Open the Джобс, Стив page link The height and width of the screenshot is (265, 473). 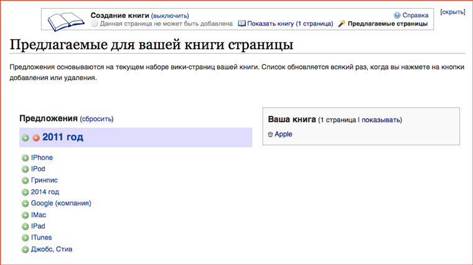pos(52,249)
